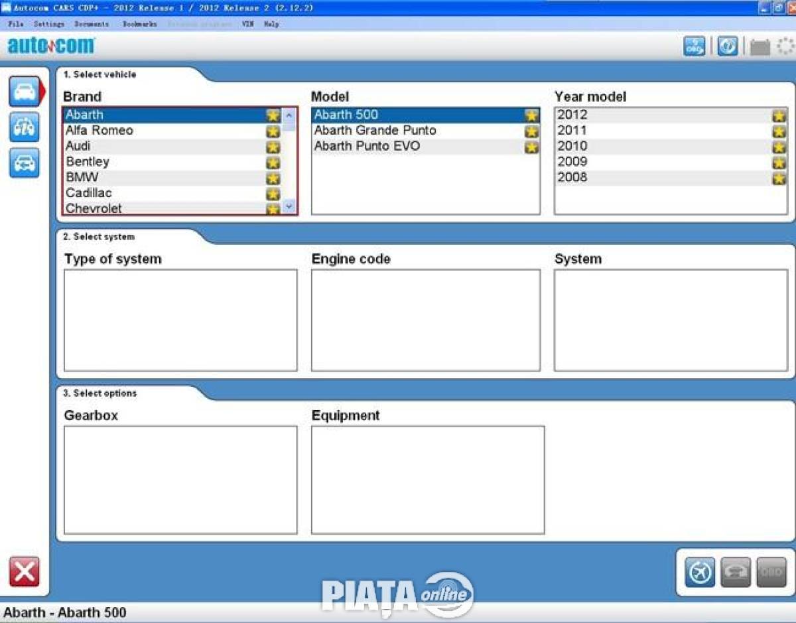Select Abarth Punto EVO model
The width and height of the screenshot is (796, 623).
[x=426, y=146]
